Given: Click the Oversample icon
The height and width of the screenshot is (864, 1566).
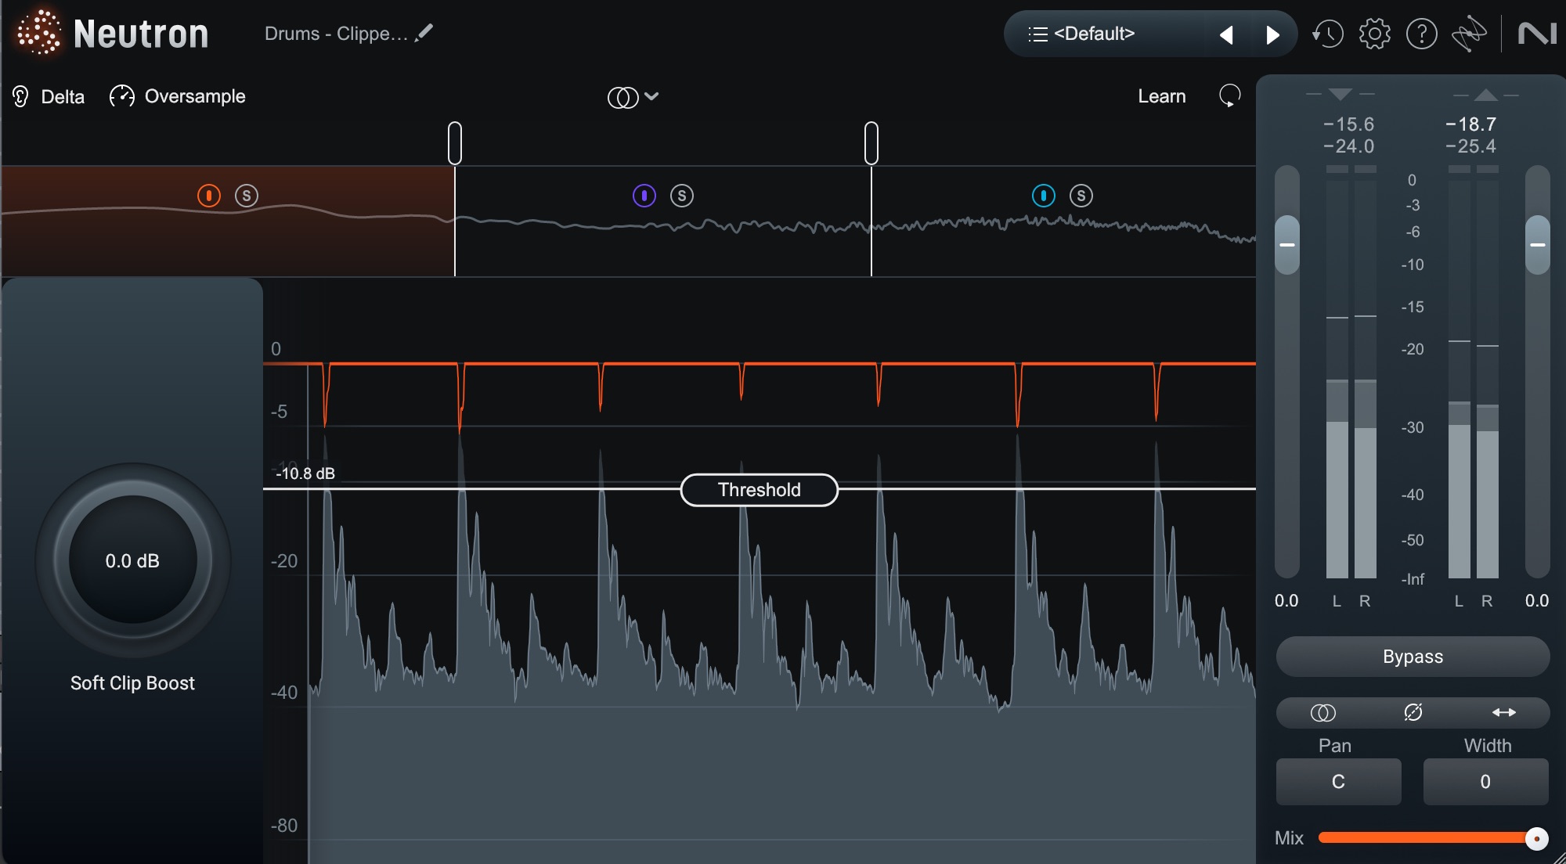Looking at the screenshot, I should coord(122,95).
